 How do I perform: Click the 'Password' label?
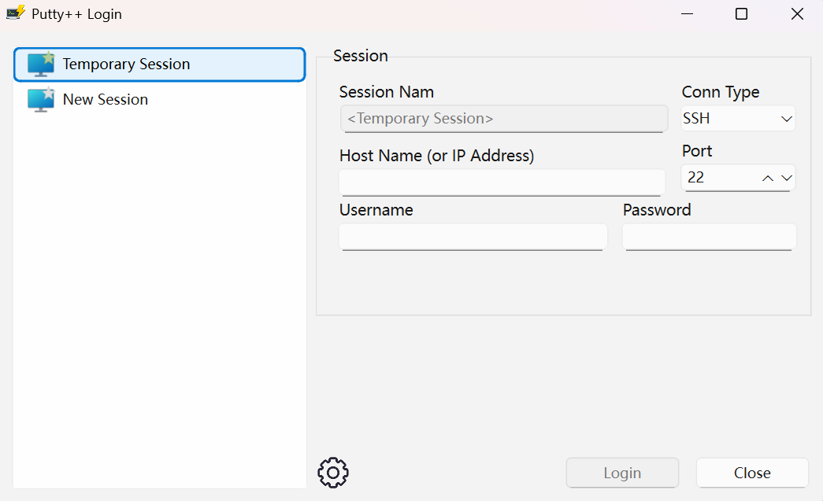pos(657,210)
